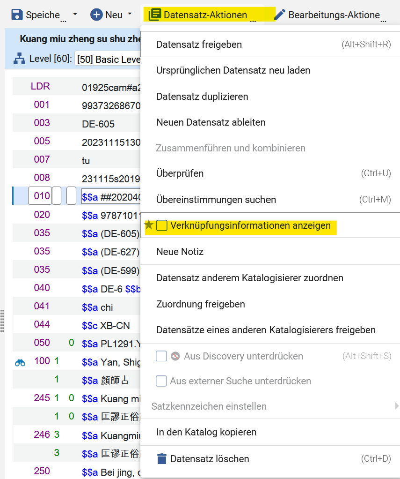The width and height of the screenshot is (400, 479).
Task: Click the binoculars icon beside field 100
Action: [x=20, y=362]
